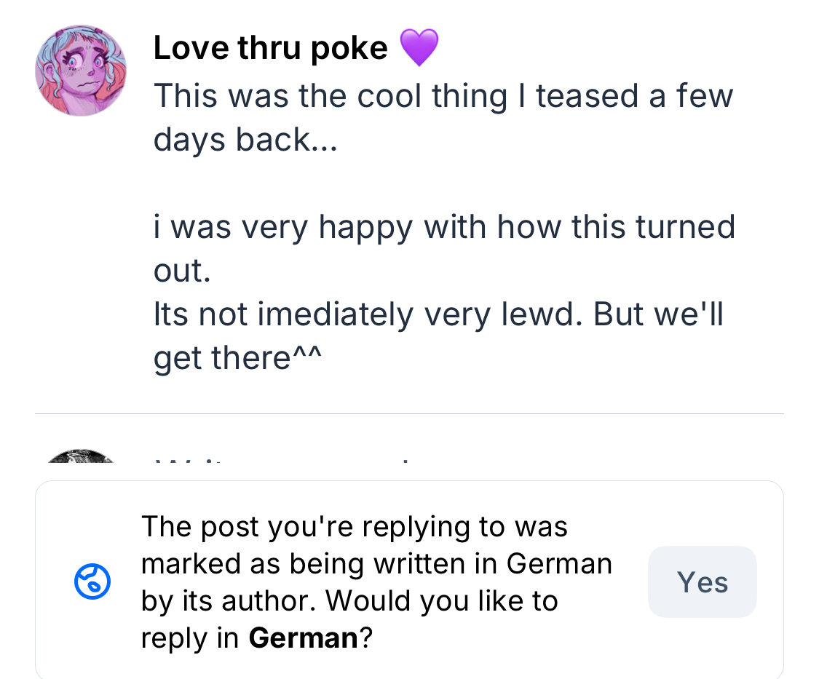
Task: Click the language globe icon in the prompt
Action: tap(92, 582)
